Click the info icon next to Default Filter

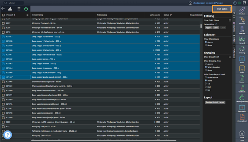(x=217, y=24)
